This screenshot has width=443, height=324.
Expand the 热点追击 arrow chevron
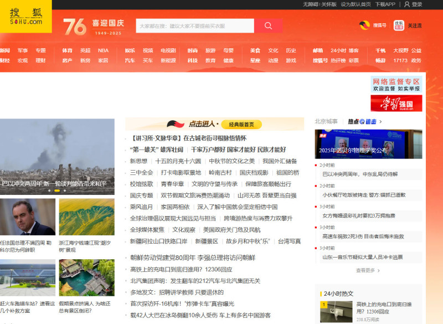380,121
